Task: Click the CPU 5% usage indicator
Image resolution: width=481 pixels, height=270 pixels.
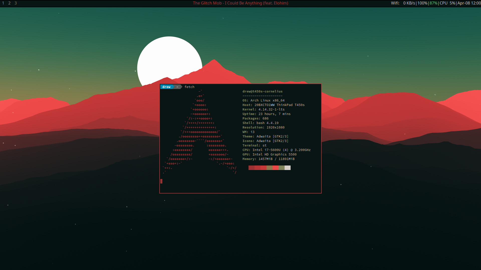Action: [x=447, y=3]
